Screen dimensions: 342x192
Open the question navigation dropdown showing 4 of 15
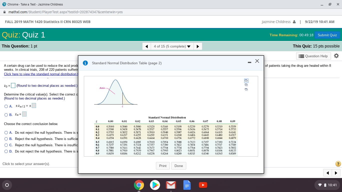pos(172,46)
